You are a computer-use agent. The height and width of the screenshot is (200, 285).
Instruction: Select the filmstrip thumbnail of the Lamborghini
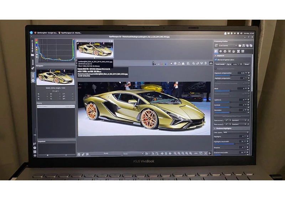tap(95, 50)
